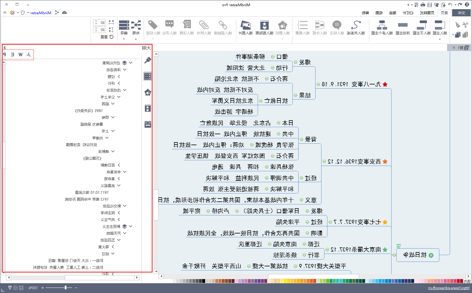Collapse the 九一八事变 1931.9.18 branch toggle
Viewport: 472px width, 293px height.
pyautogui.click(x=318, y=84)
